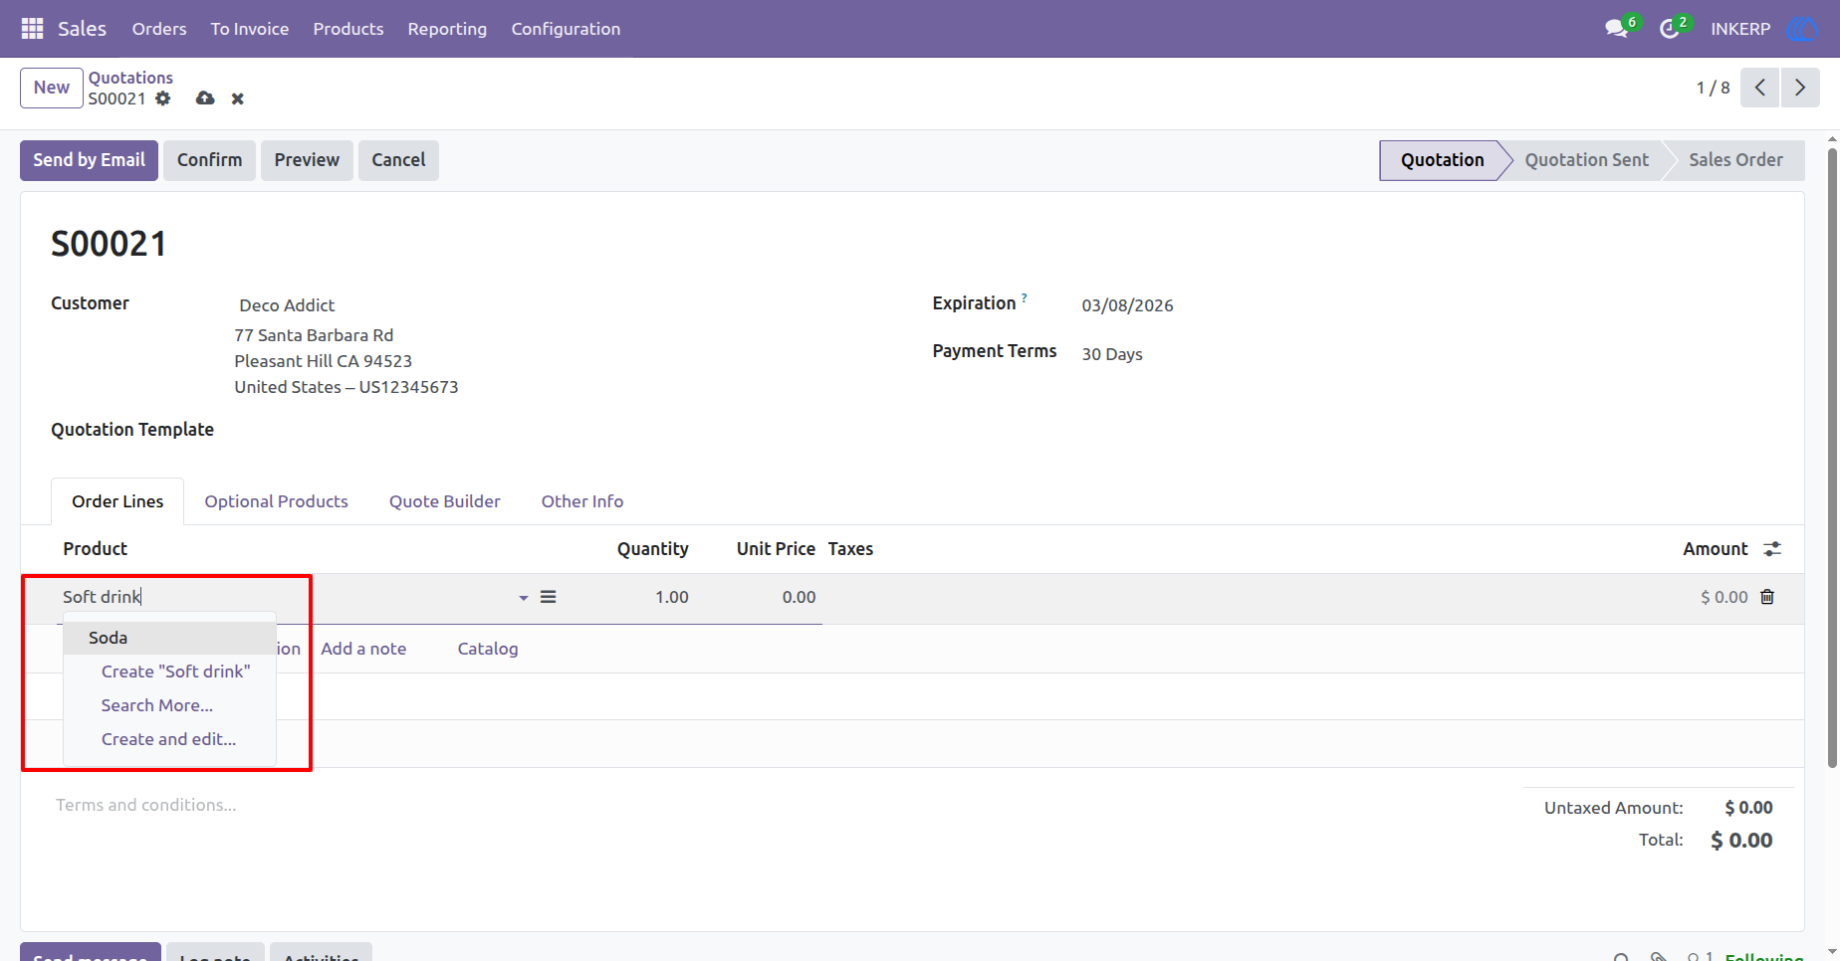Open the Products menu
Image resolution: width=1840 pixels, height=961 pixels.
click(348, 29)
